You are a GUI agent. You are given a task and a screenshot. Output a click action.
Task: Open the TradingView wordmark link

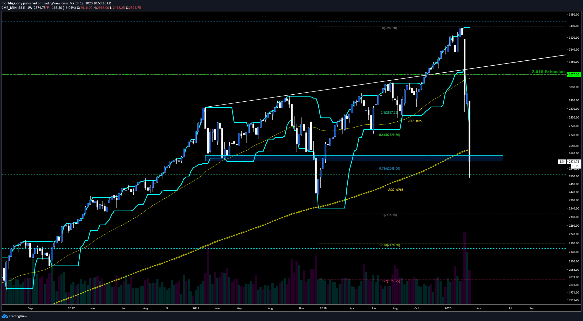[x=18, y=316]
